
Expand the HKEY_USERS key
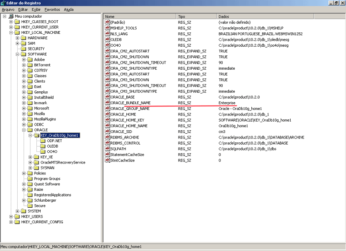point(11,216)
